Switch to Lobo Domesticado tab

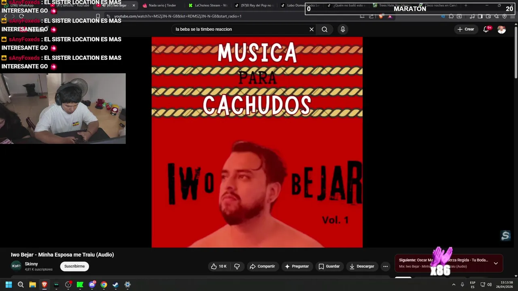tap(301, 5)
